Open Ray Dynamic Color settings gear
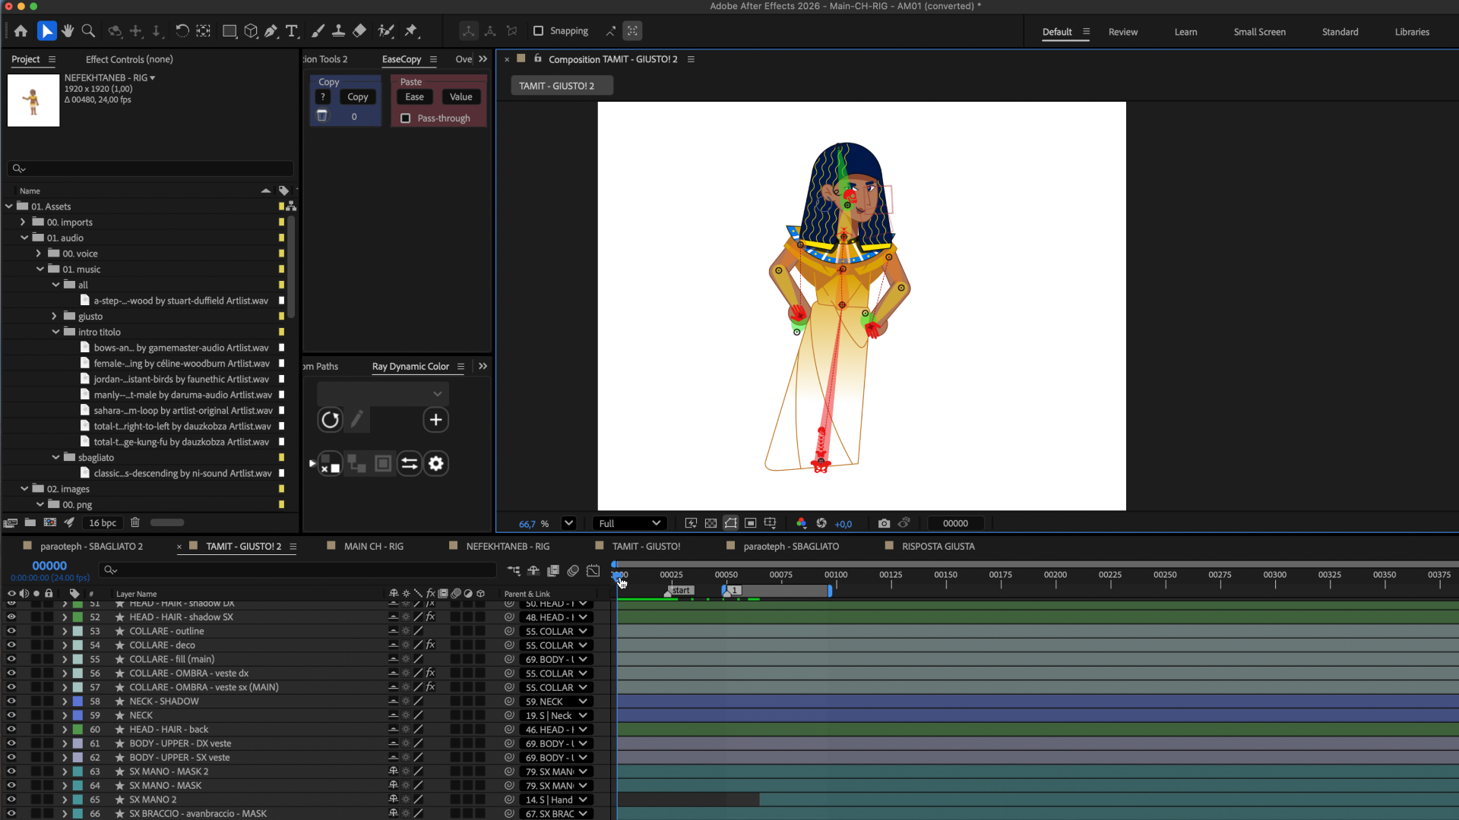This screenshot has height=820, width=1459. 436,463
